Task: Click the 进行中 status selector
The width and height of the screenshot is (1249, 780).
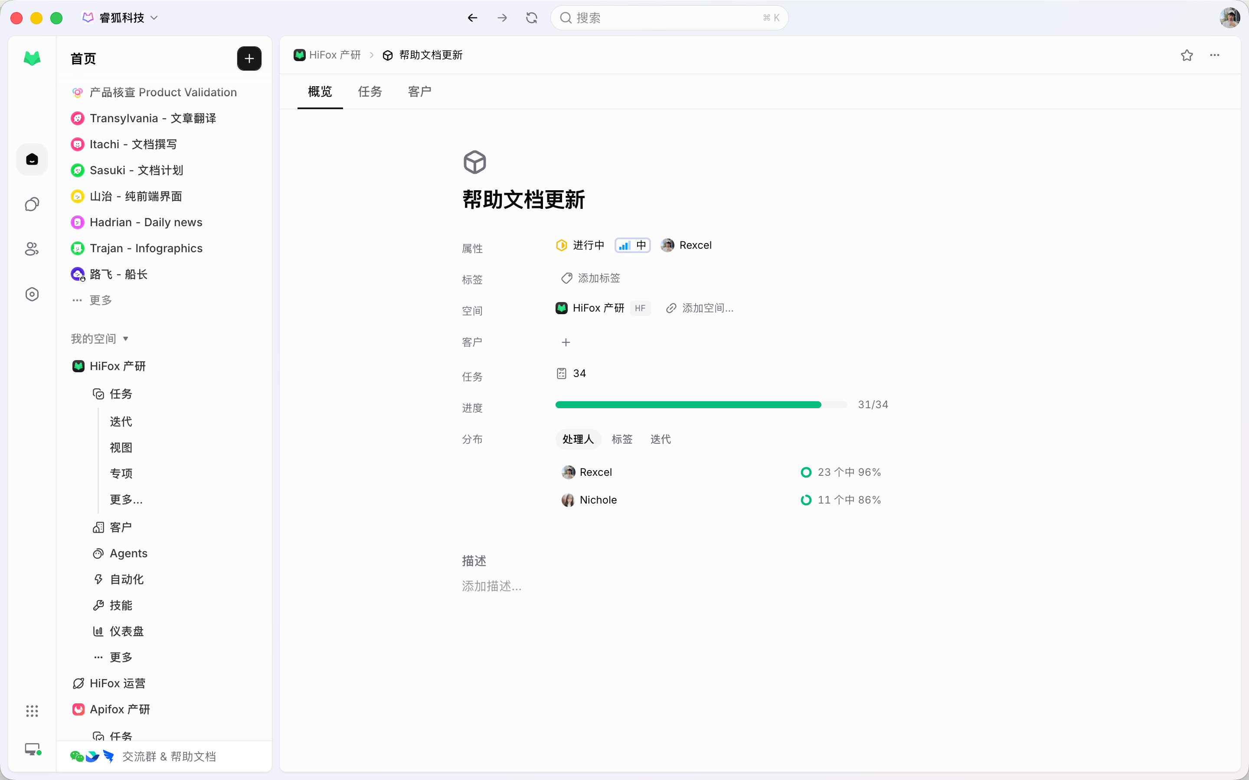Action: pos(579,246)
